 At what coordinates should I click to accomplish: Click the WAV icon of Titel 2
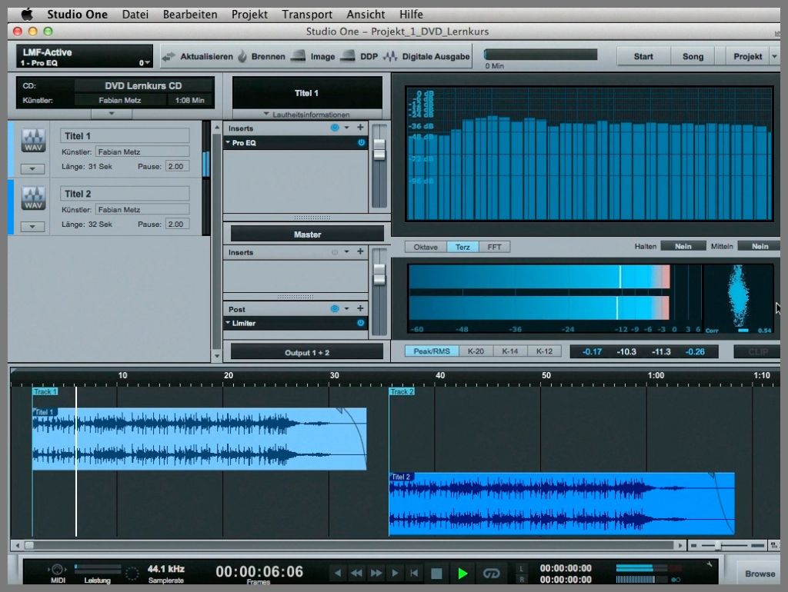(33, 198)
